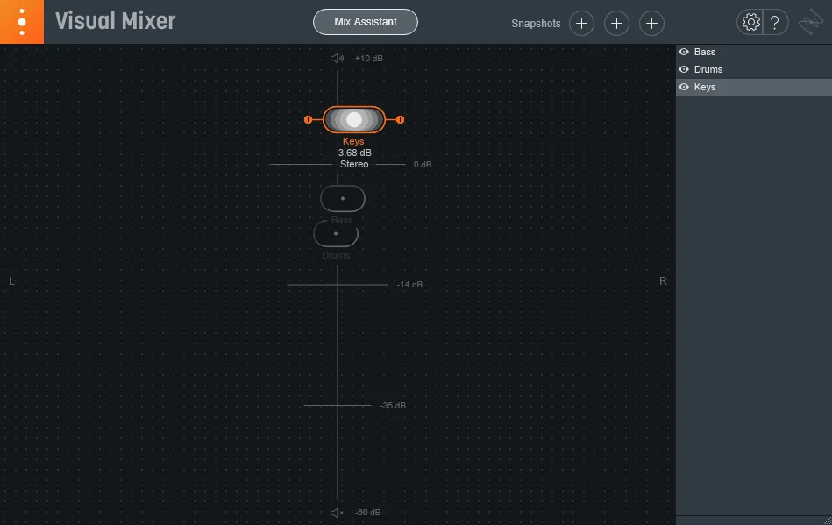This screenshot has height=525, width=832.
Task: Capture a snapshot with the second plus icon
Action: [616, 23]
